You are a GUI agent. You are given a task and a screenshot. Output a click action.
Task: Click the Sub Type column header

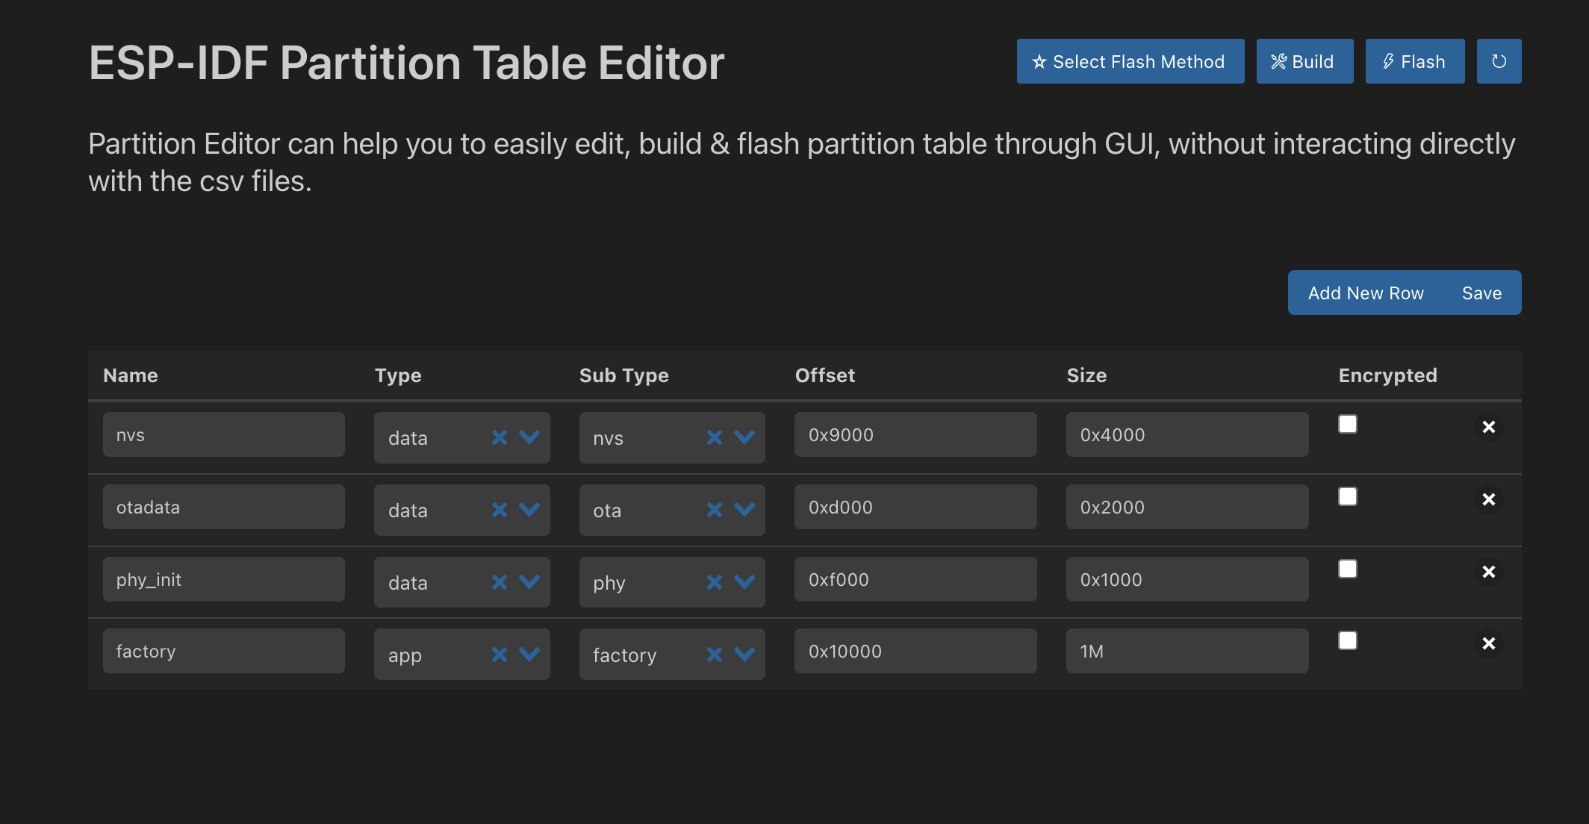[x=624, y=375]
